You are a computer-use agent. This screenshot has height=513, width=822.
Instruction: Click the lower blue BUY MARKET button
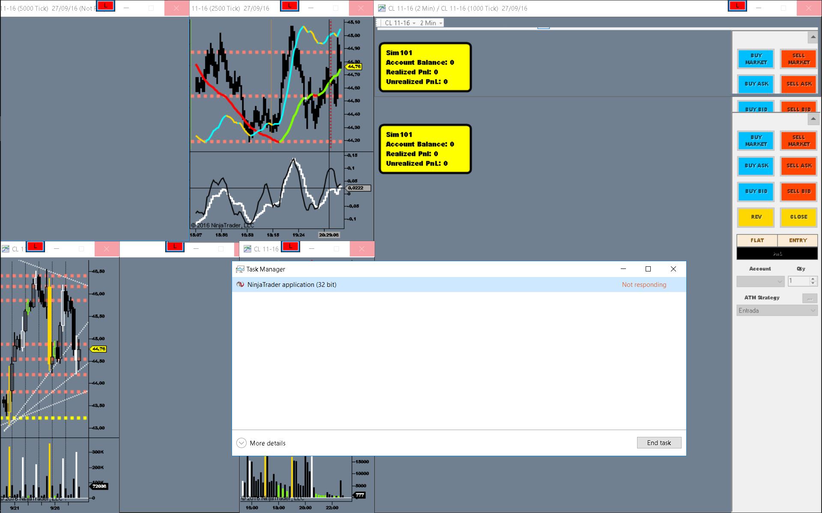point(756,141)
